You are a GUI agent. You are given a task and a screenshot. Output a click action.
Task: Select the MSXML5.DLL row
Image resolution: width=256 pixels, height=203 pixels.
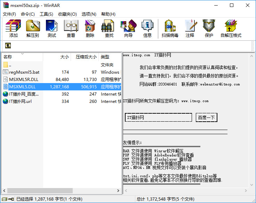[x=62, y=87]
